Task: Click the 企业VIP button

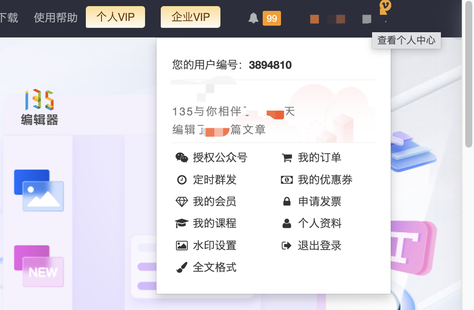Action: tap(190, 18)
